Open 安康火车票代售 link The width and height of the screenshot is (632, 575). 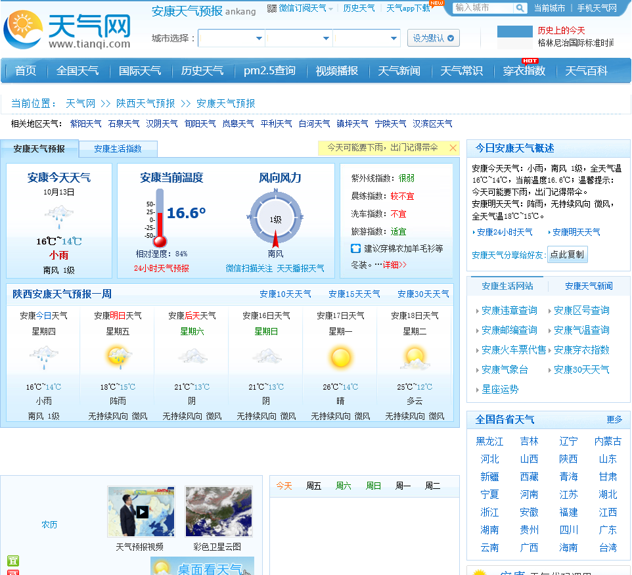coord(514,350)
